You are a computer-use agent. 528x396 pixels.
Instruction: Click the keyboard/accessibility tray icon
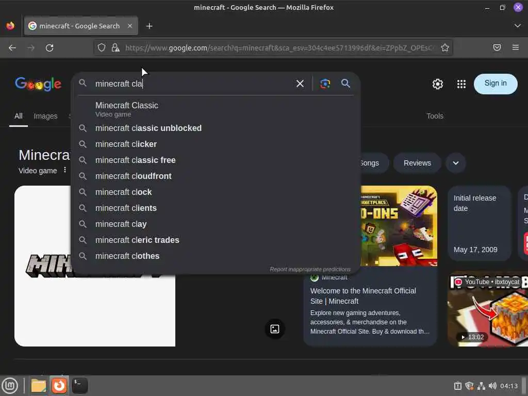[x=458, y=386]
